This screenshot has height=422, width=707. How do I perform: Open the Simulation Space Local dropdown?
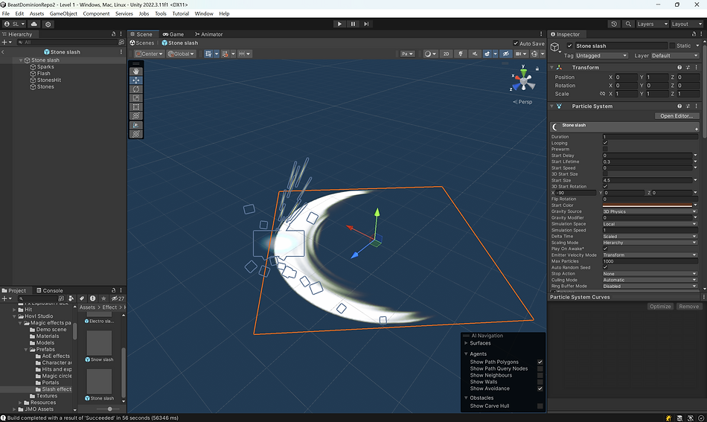(x=650, y=224)
